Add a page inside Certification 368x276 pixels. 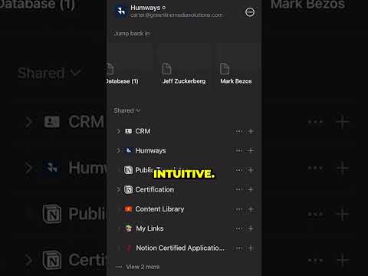click(251, 189)
